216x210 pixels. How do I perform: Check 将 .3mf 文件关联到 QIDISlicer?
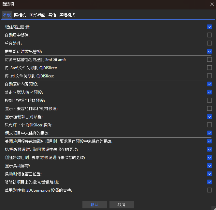pyautogui.click(x=209, y=68)
